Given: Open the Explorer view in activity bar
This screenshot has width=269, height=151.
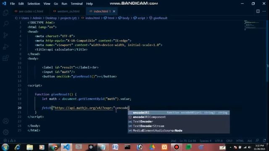Looking at the screenshot, I should (x=5, y=13).
